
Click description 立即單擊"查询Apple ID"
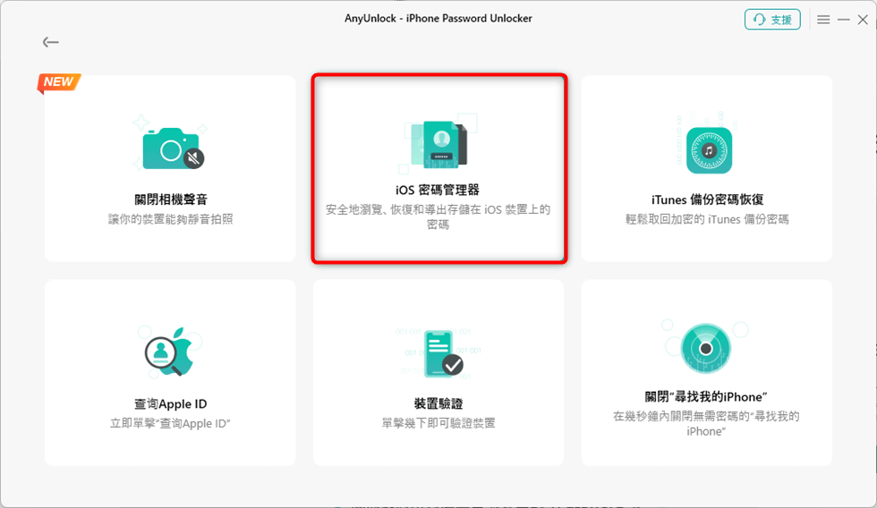click(x=171, y=423)
